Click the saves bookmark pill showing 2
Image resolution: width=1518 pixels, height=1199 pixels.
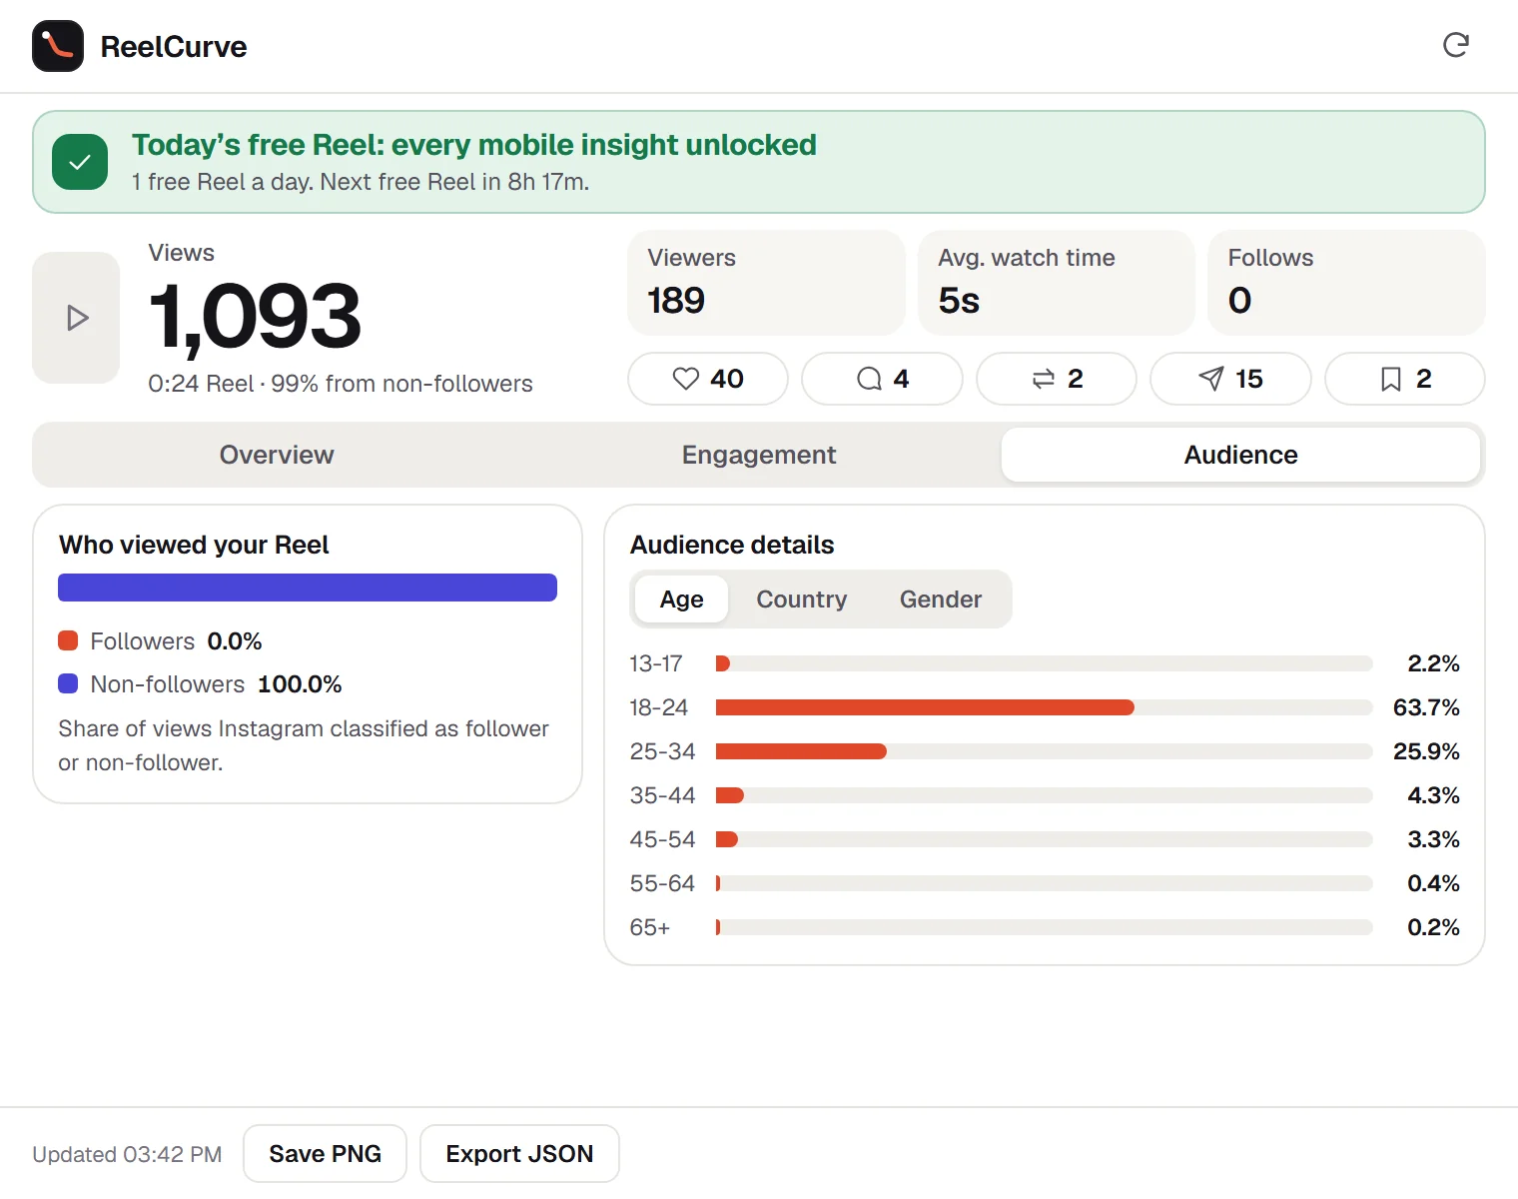tap(1405, 379)
